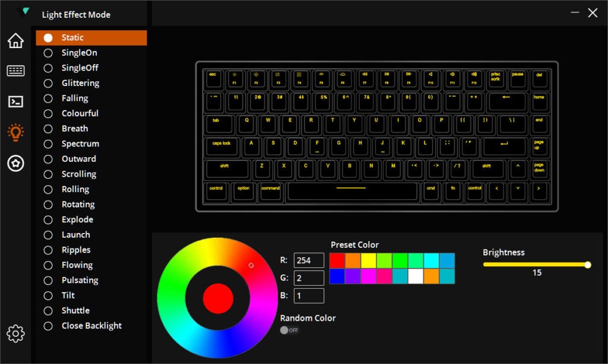Select the Scrolling light effect
This screenshot has width=608, height=364.
point(91,174)
